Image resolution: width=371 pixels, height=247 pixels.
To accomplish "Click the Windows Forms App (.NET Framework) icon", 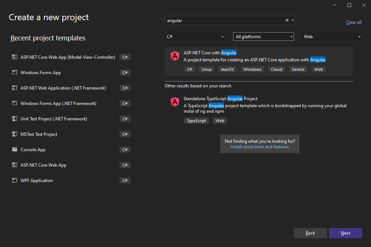I will (x=15, y=103).
